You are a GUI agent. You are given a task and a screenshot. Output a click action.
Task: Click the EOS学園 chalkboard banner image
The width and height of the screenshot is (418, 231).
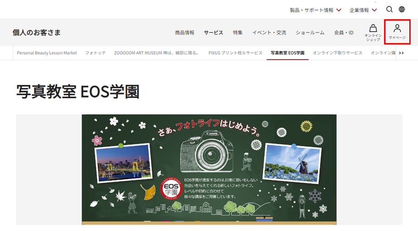209,169
